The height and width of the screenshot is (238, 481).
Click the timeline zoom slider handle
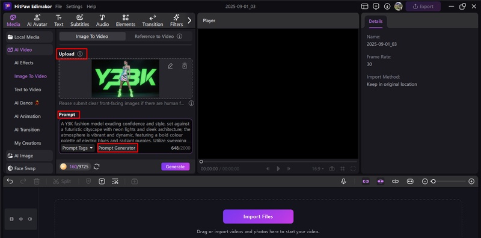433,182
